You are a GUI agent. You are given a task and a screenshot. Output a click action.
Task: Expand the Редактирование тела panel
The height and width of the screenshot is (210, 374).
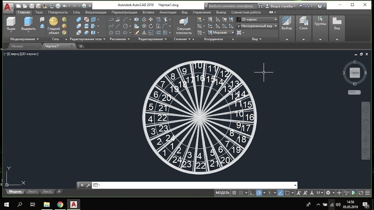coord(87,39)
